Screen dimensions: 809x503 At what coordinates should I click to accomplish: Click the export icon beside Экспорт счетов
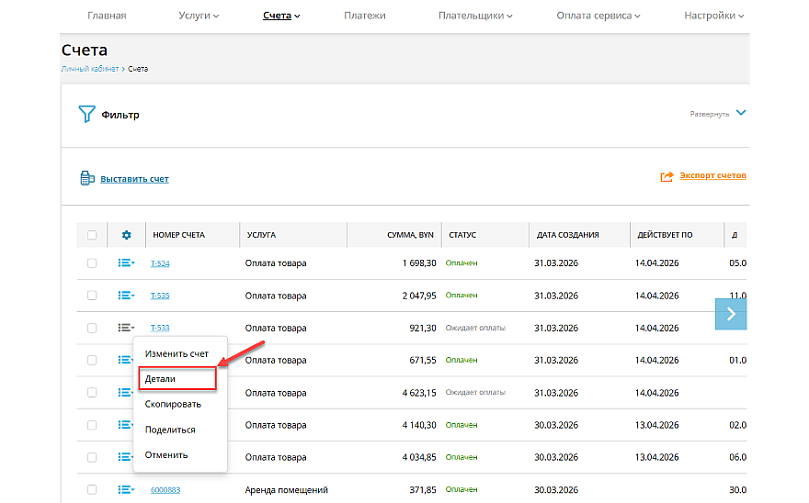667,176
